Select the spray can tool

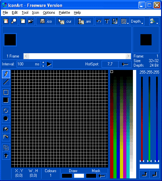coord(6,137)
